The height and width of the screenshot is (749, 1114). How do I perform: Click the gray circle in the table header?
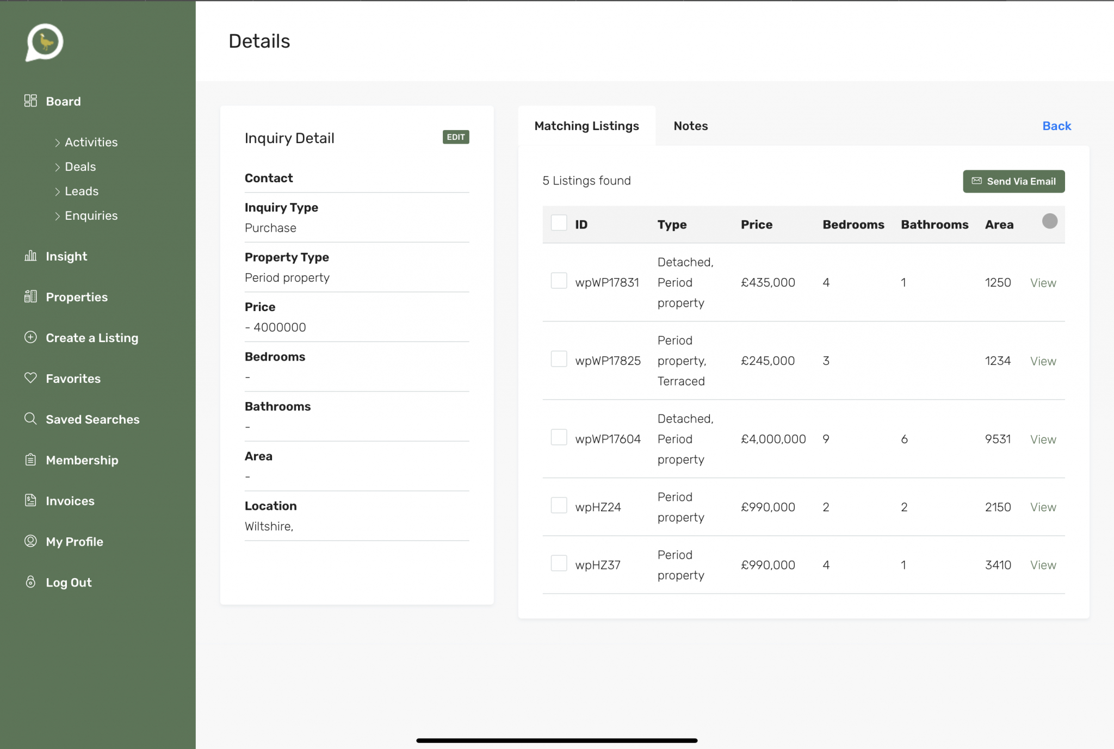click(x=1049, y=221)
